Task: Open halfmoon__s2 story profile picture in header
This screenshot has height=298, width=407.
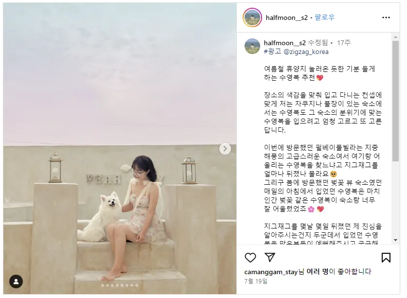Action: click(x=252, y=18)
